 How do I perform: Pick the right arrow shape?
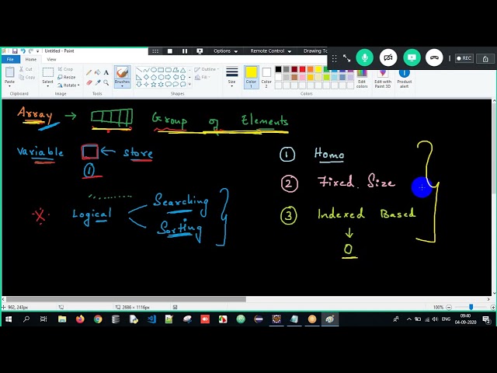(168, 77)
